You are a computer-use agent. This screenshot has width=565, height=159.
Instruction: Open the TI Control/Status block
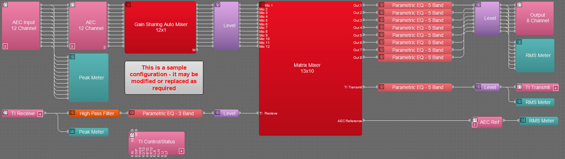[157, 142]
